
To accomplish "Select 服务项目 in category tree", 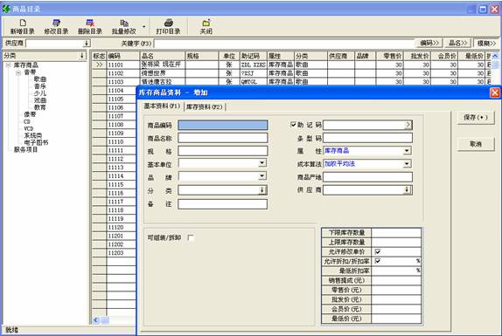I will (25, 149).
